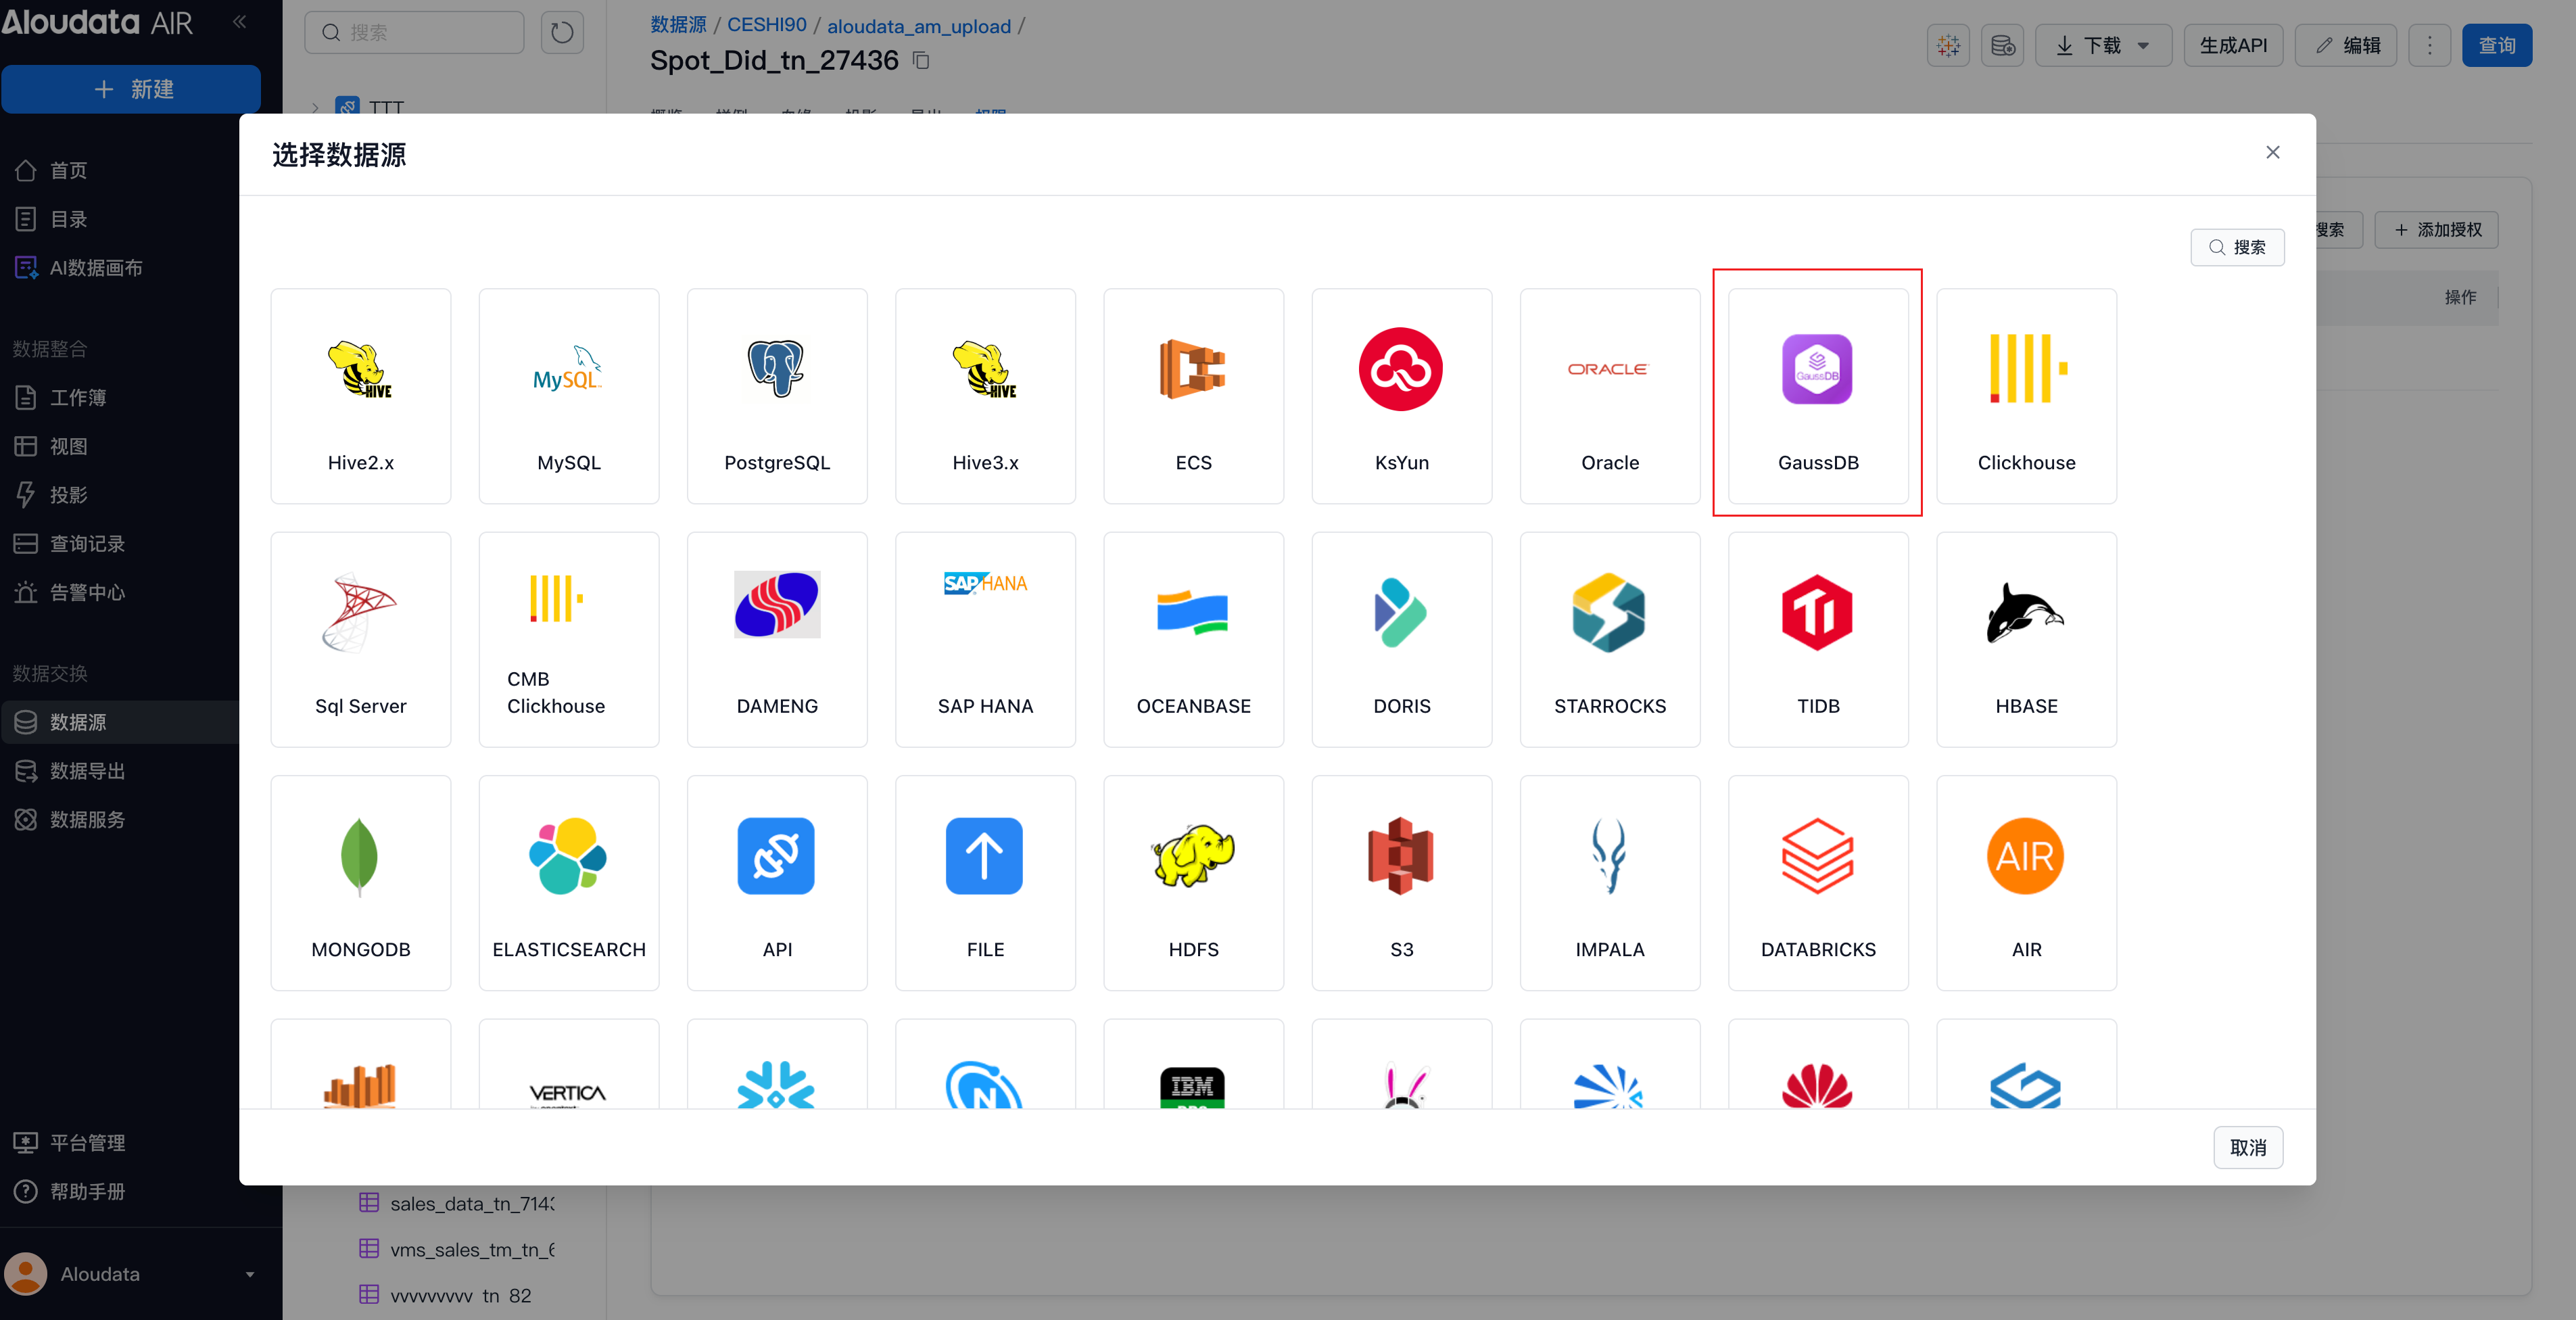2576x1320 pixels.
Task: Choose the MySQL data source tile
Action: (x=568, y=396)
